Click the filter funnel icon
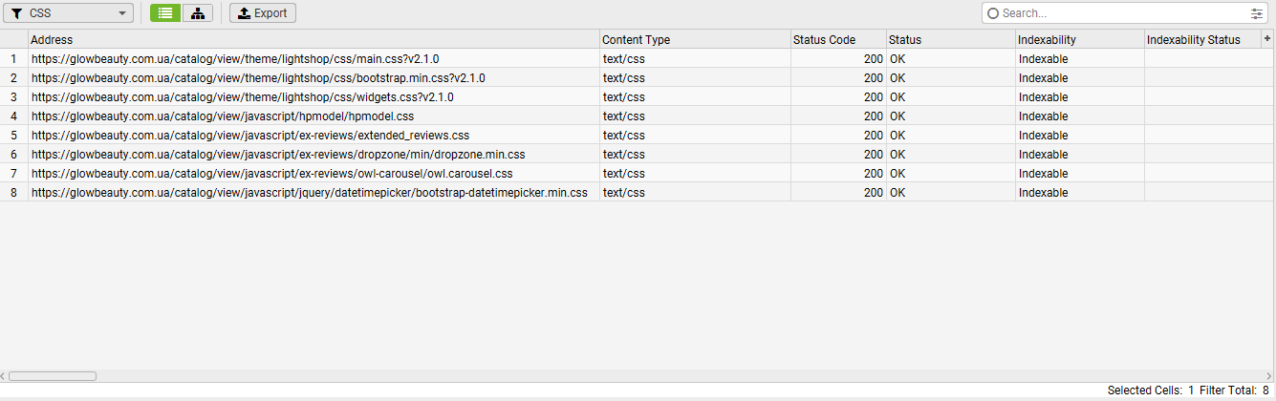Screen dimensions: 1276x401 pyautogui.click(x=16, y=13)
